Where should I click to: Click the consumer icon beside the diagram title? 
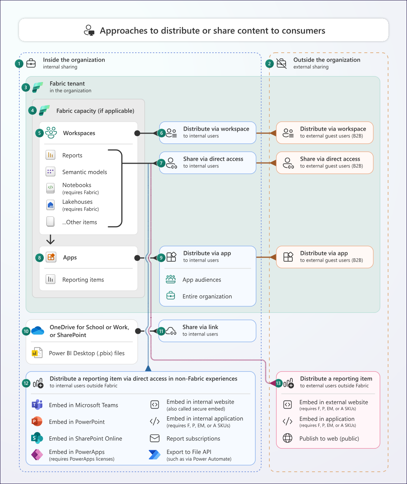[89, 30]
